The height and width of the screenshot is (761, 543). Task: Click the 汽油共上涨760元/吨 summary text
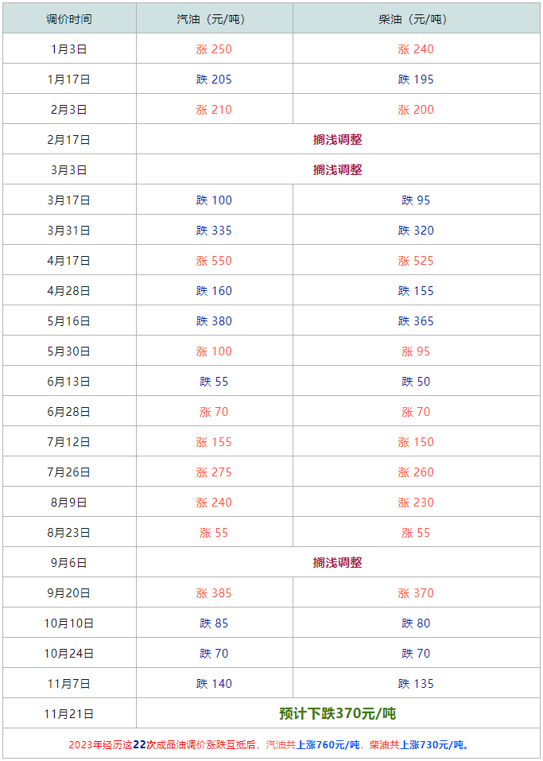pos(313,744)
